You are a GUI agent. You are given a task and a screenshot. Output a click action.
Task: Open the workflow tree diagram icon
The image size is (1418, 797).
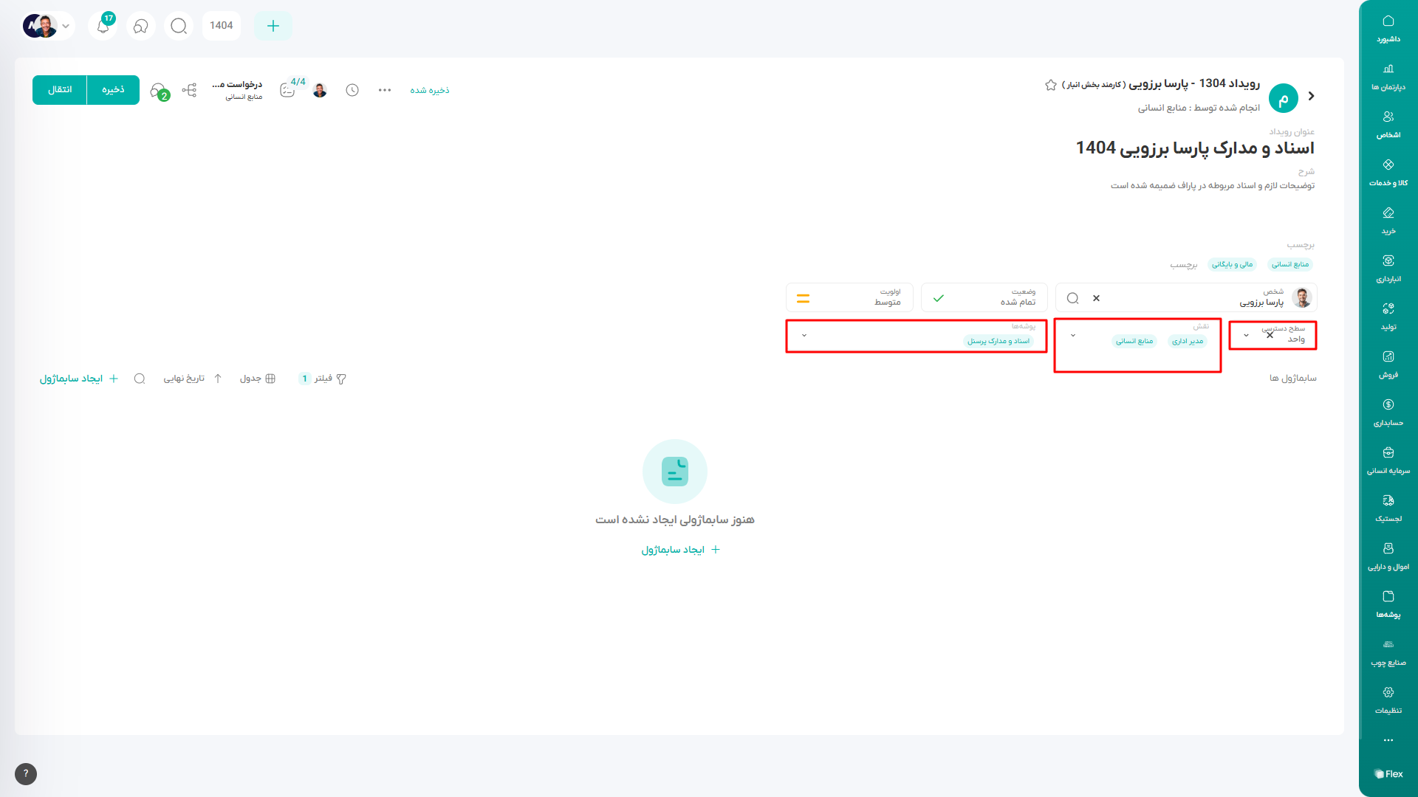[x=190, y=90]
